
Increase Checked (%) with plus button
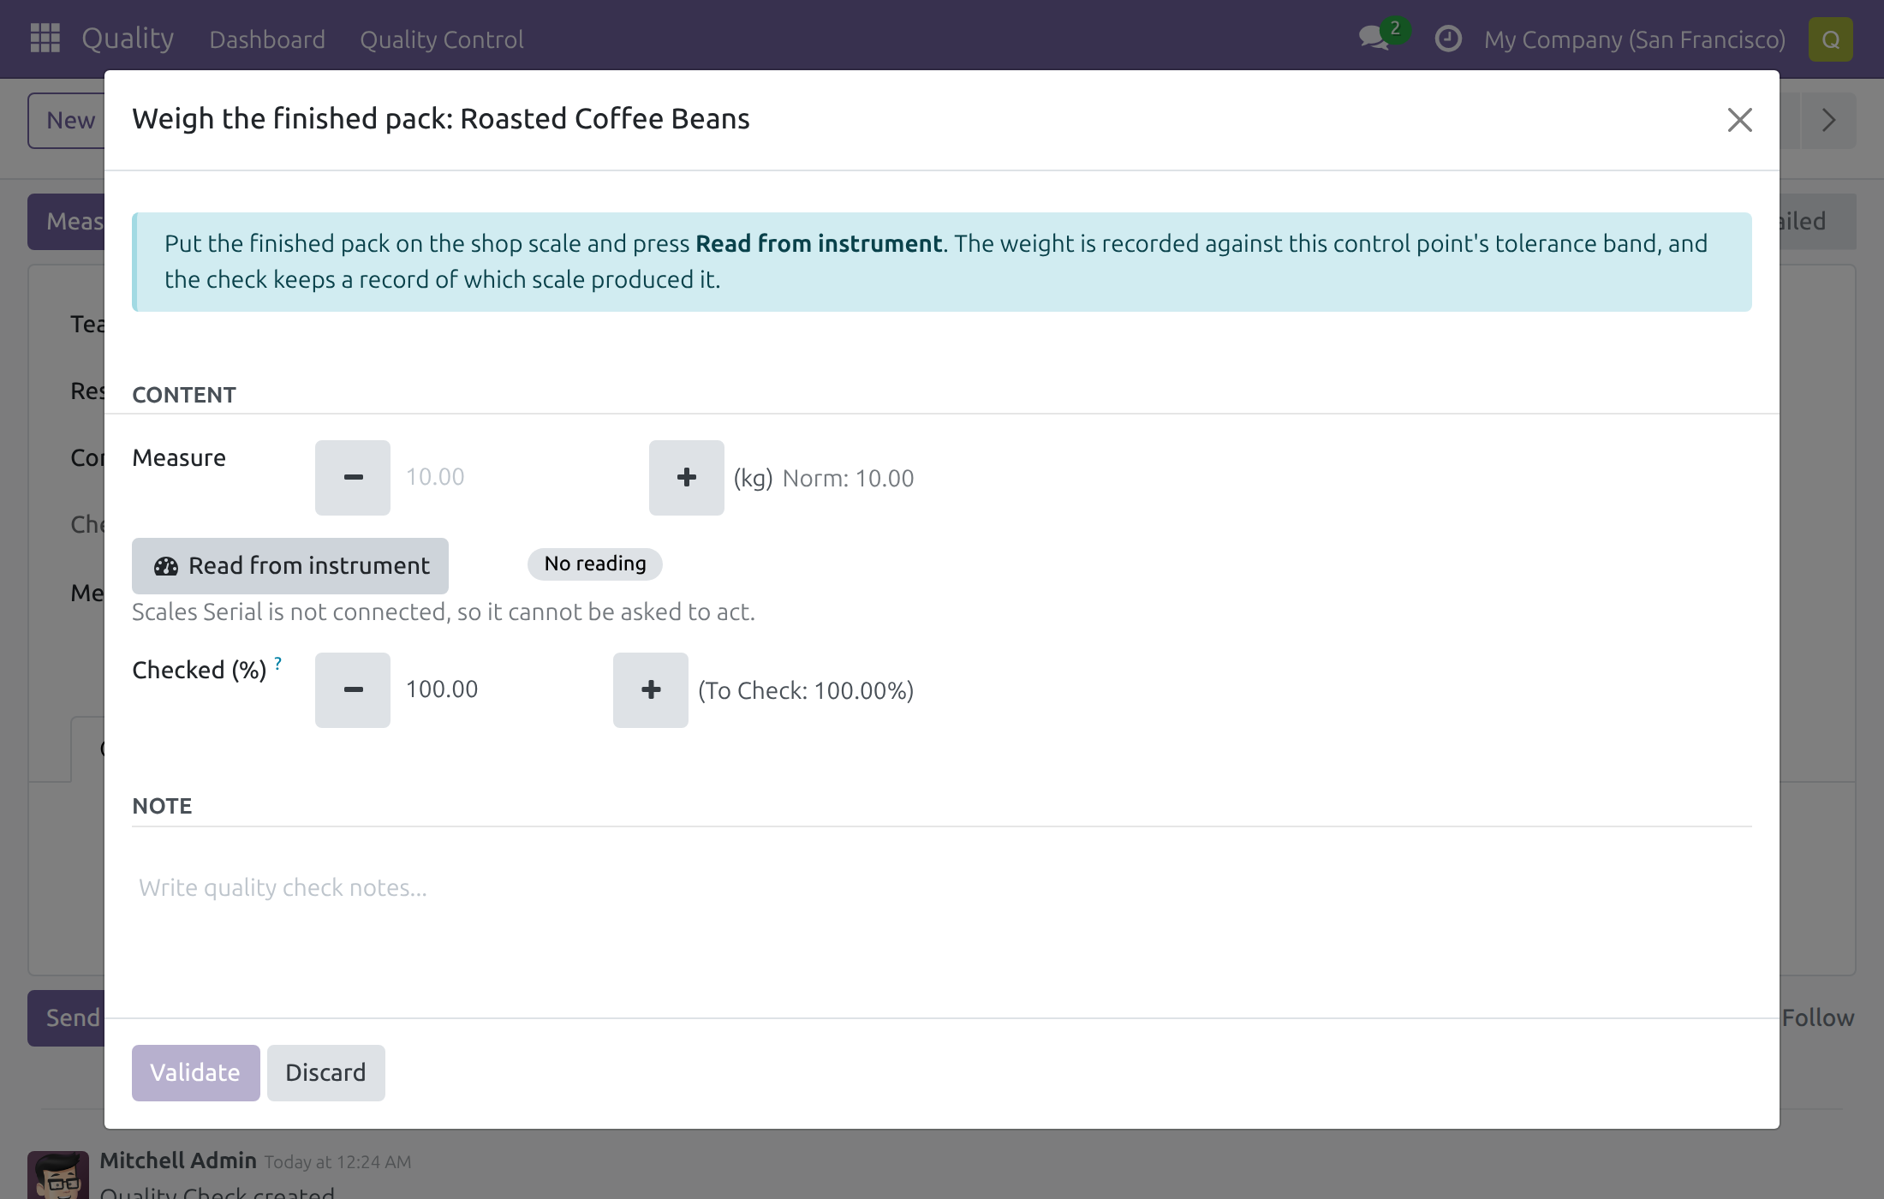click(x=650, y=689)
